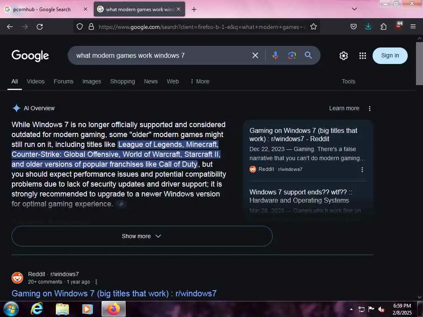423x317 pixels.
Task: Open Google quick settings gear icon
Action: (x=343, y=56)
